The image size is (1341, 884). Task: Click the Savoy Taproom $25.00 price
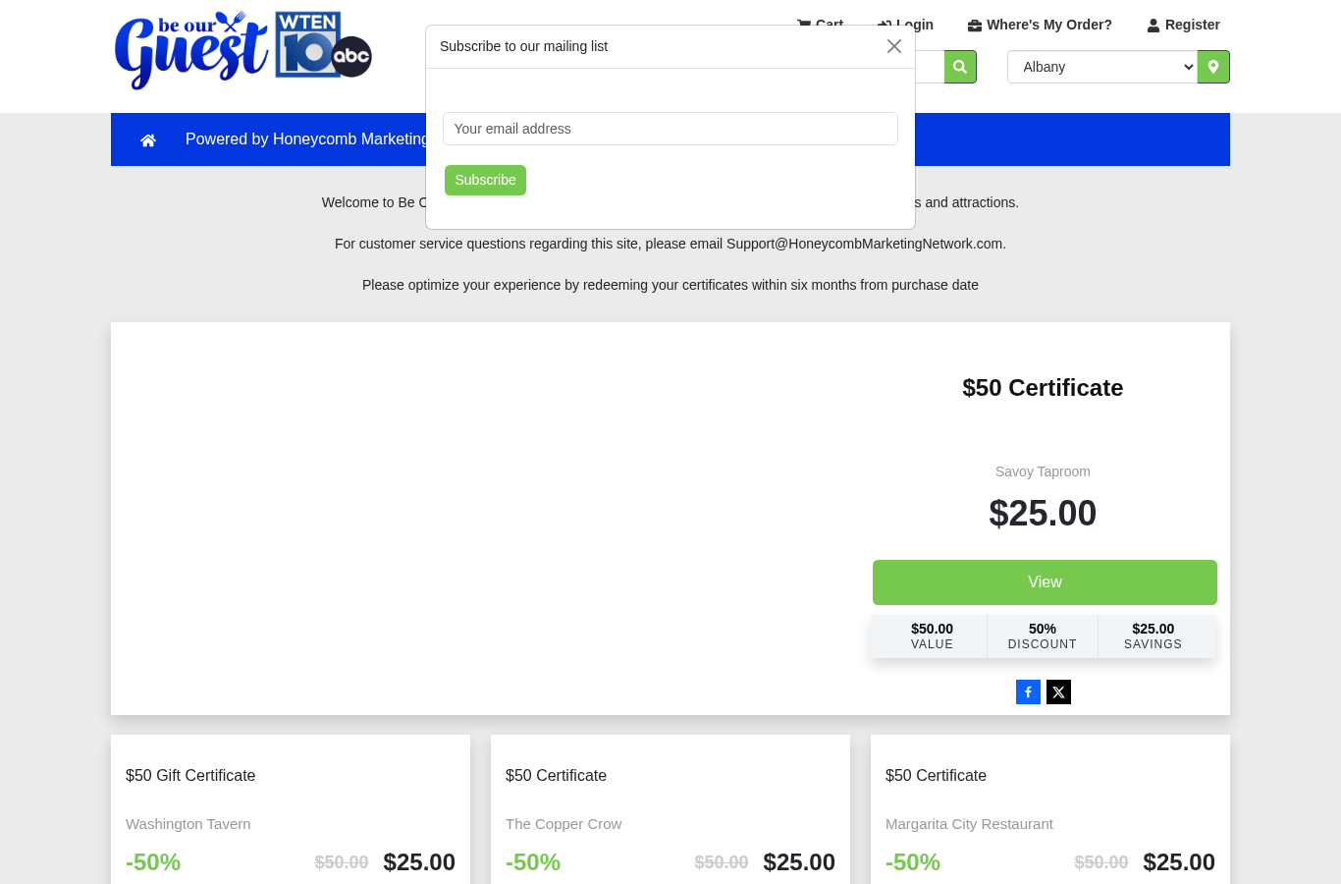coord(1043,514)
